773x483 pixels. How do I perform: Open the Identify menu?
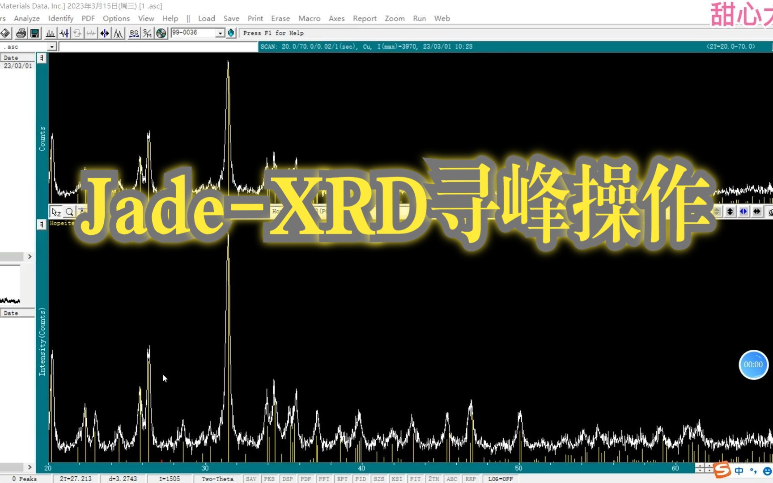click(x=61, y=18)
